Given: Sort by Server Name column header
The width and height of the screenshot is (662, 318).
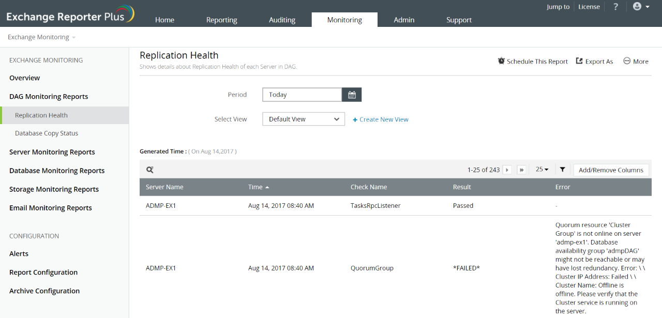Looking at the screenshot, I should click(x=164, y=187).
